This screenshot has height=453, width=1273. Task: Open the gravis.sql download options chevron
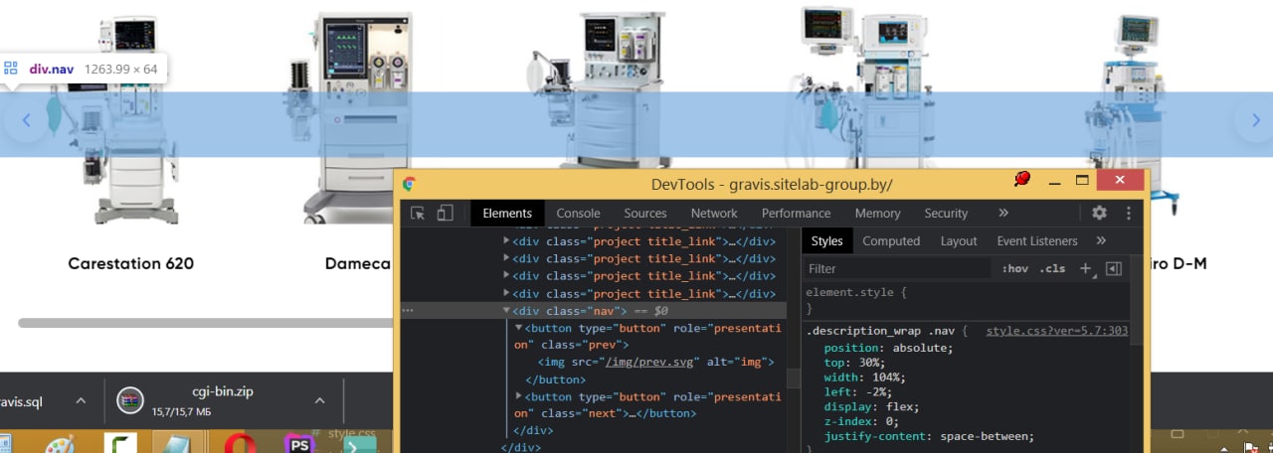81,400
